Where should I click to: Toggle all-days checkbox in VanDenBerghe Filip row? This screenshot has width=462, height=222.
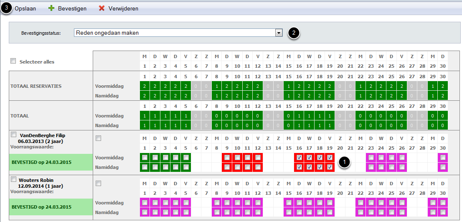click(x=98, y=138)
